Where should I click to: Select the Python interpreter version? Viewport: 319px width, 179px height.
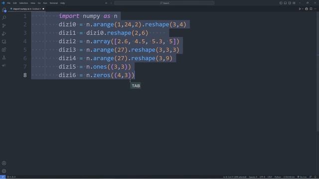pyautogui.click(x=289, y=177)
